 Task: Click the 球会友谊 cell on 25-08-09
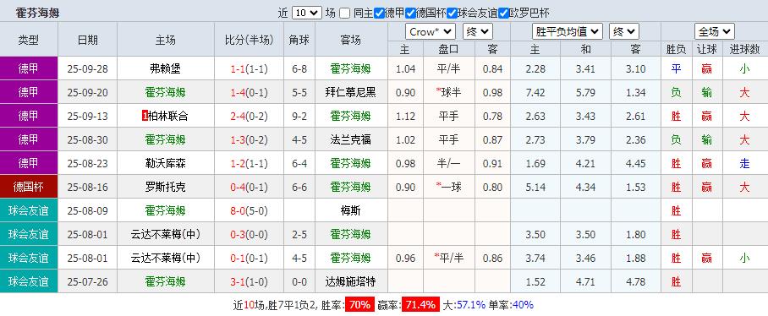pos(29,211)
